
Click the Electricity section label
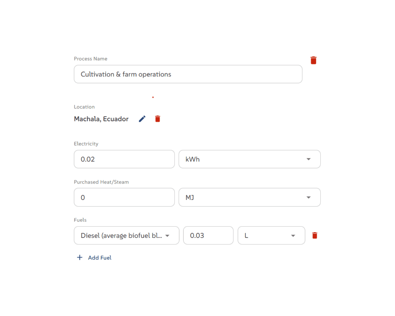[x=86, y=144]
